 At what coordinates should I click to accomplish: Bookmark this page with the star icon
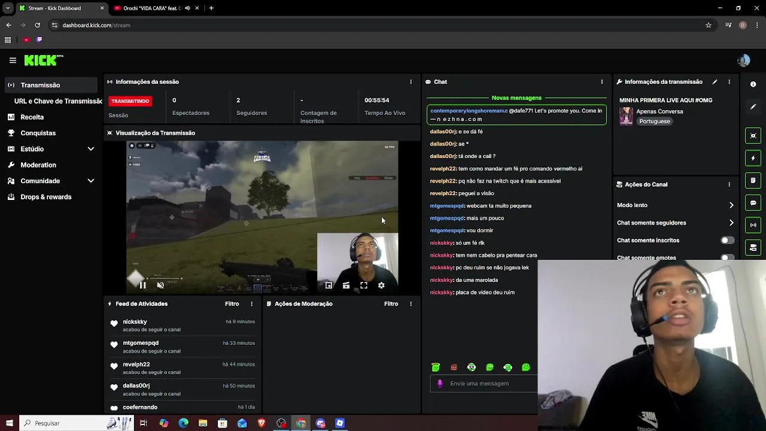click(709, 25)
